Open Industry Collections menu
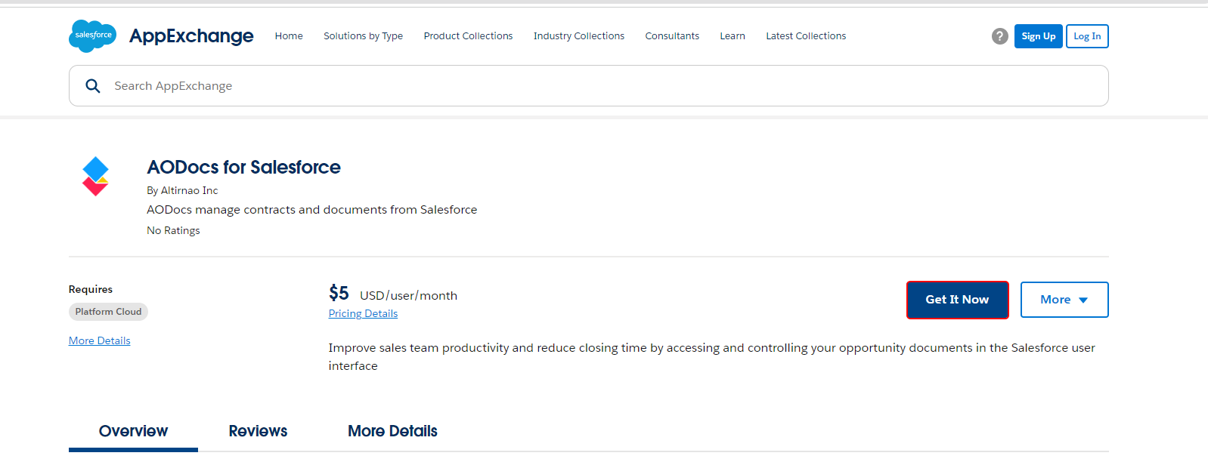1208x462 pixels. point(578,36)
